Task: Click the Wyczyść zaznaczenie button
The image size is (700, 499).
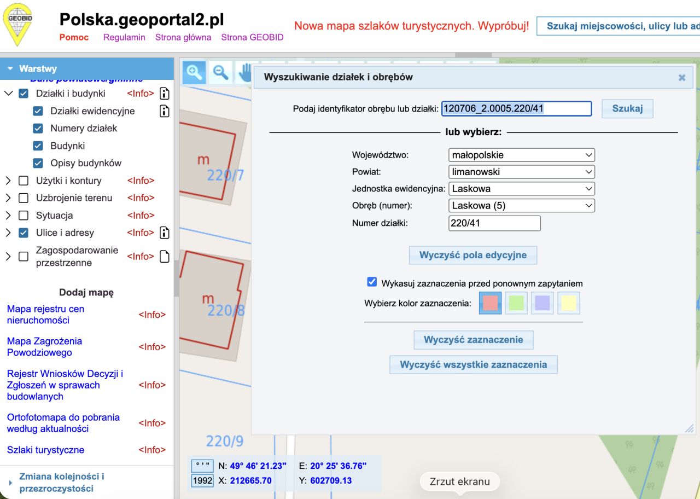Action: coord(474,340)
